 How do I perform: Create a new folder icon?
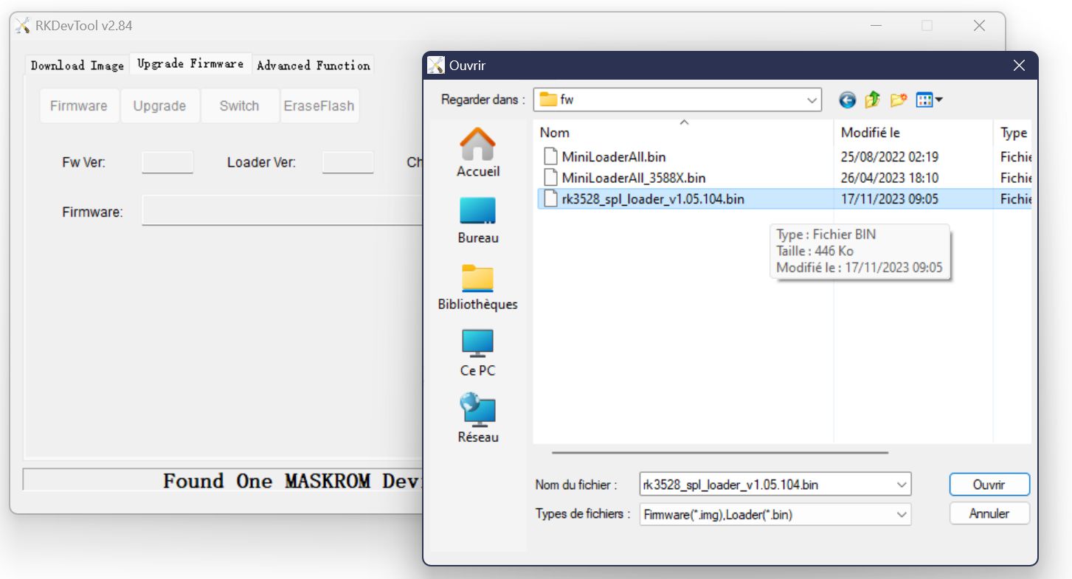pos(898,100)
